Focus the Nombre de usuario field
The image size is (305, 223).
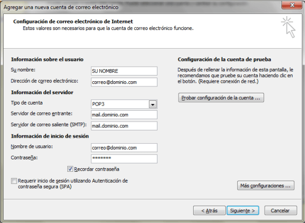point(124,148)
